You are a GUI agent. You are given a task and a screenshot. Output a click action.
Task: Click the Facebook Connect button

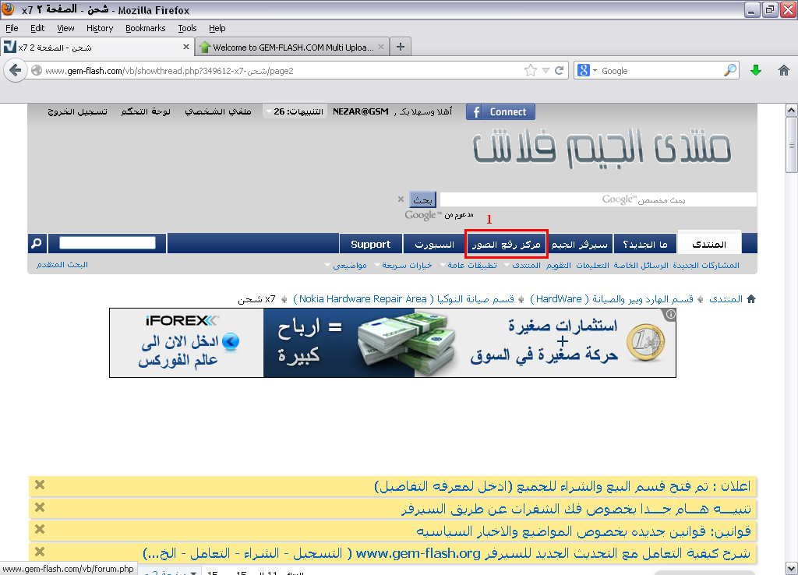point(500,112)
